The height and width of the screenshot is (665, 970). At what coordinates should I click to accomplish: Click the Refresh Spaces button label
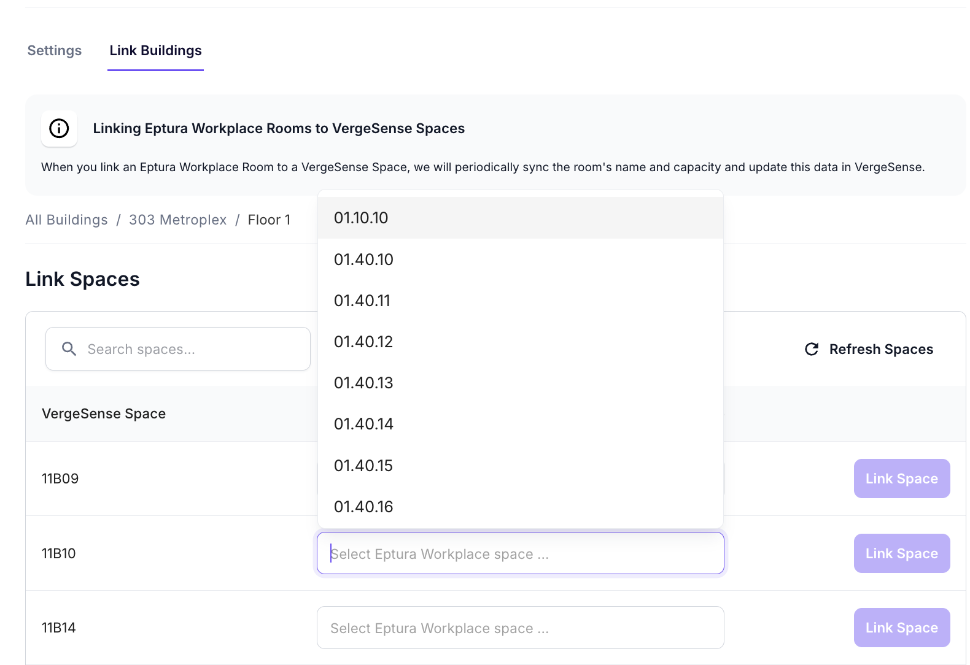tap(881, 349)
